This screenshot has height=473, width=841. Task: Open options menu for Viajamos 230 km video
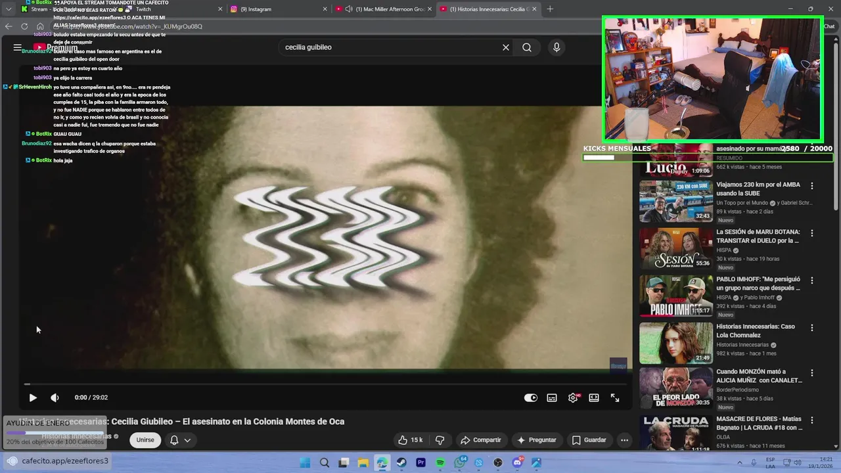[812, 186]
